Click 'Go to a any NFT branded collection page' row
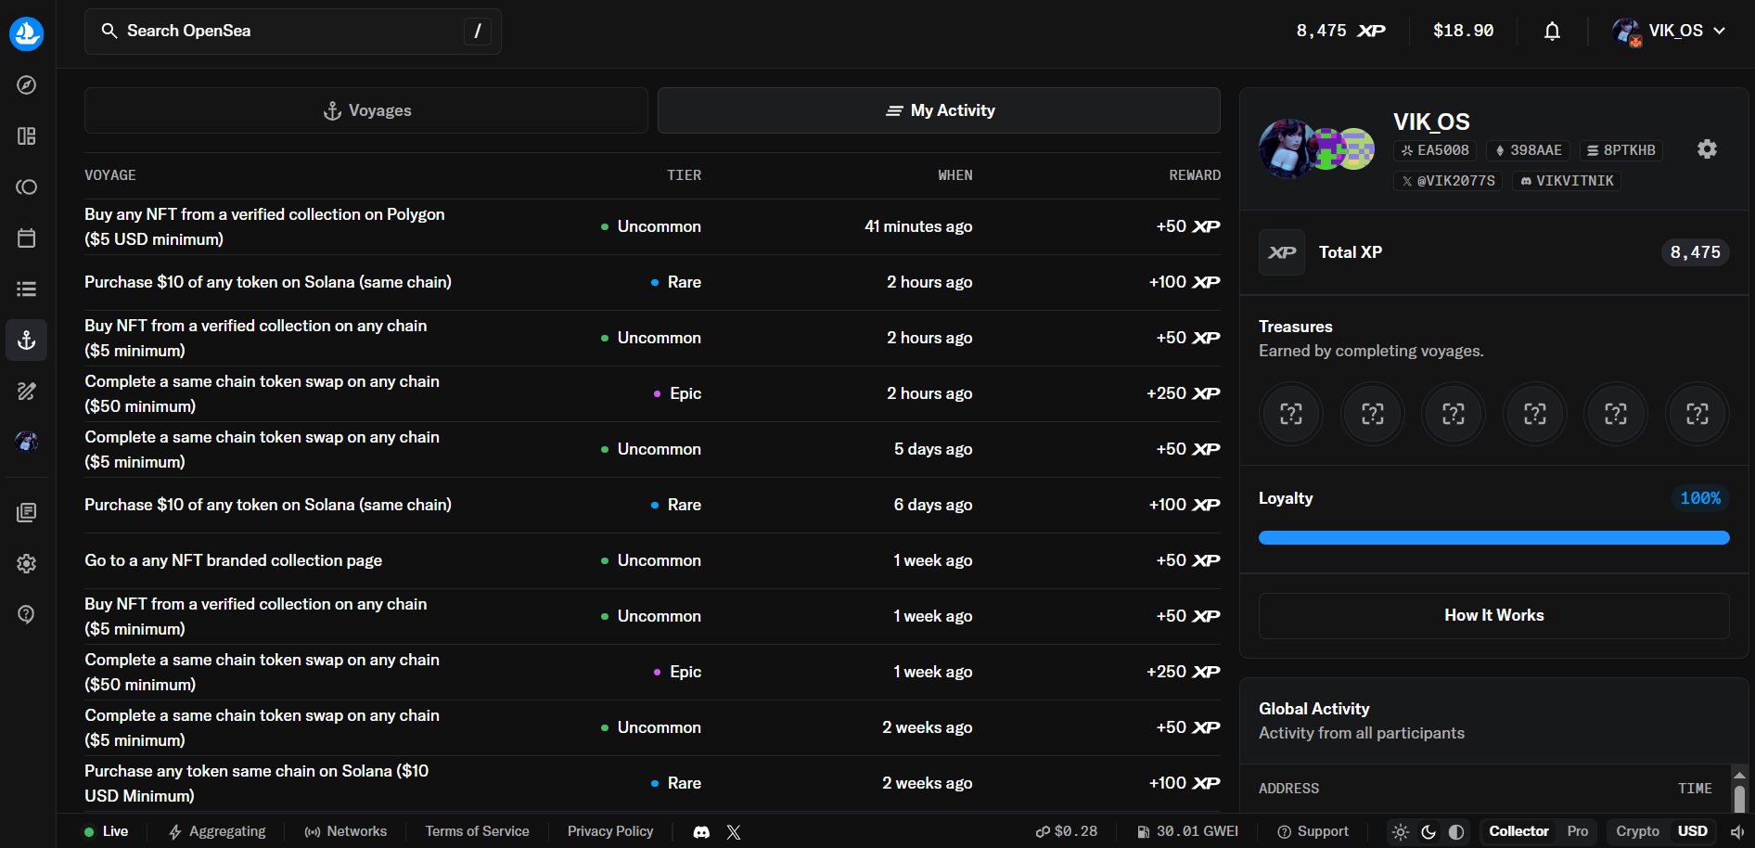 [652, 561]
